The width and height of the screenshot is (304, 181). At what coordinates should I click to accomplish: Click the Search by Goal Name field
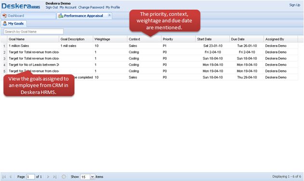[x=33, y=32]
